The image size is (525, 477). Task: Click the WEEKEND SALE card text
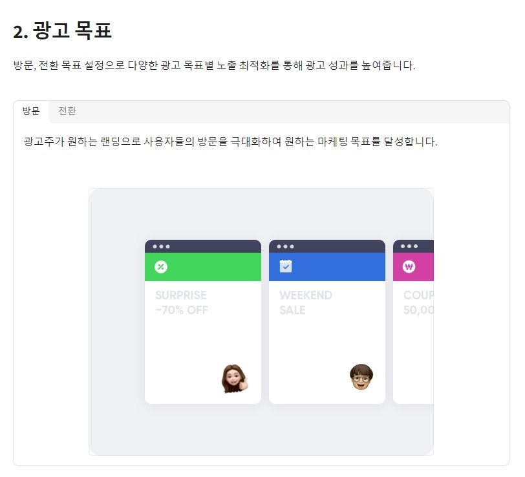coord(306,302)
